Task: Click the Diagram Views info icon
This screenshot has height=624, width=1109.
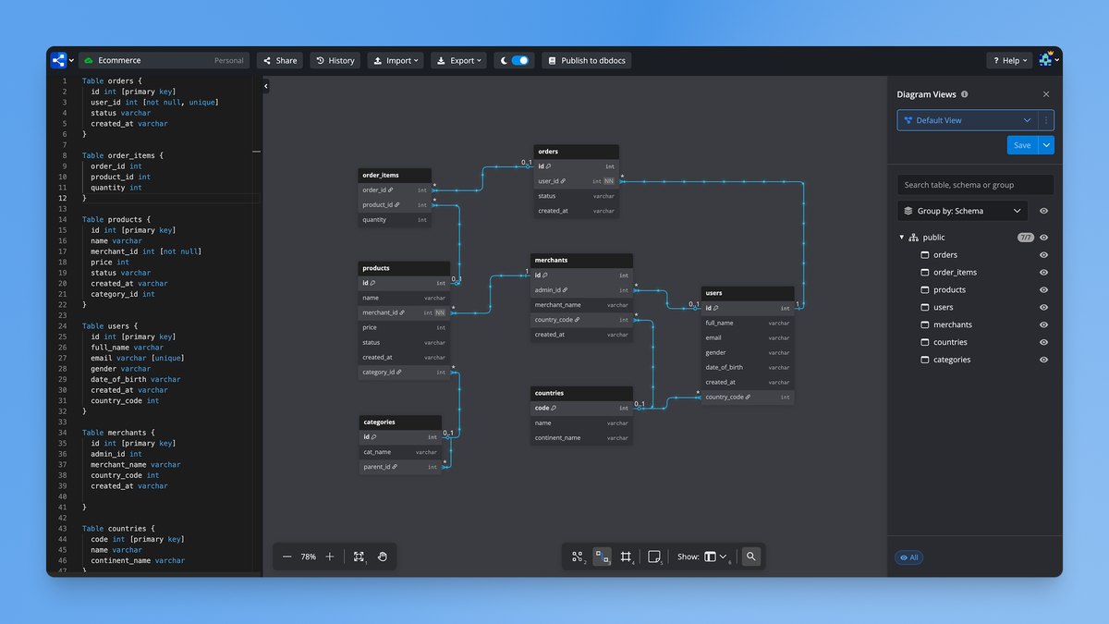Action: pos(965,94)
